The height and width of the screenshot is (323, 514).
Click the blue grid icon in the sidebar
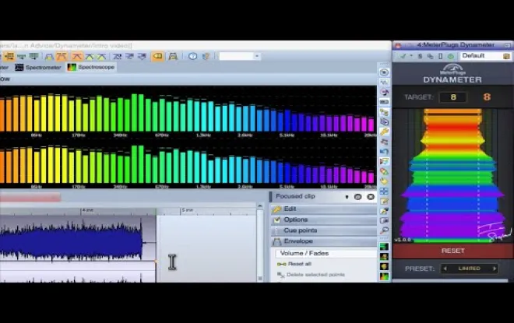point(384,191)
